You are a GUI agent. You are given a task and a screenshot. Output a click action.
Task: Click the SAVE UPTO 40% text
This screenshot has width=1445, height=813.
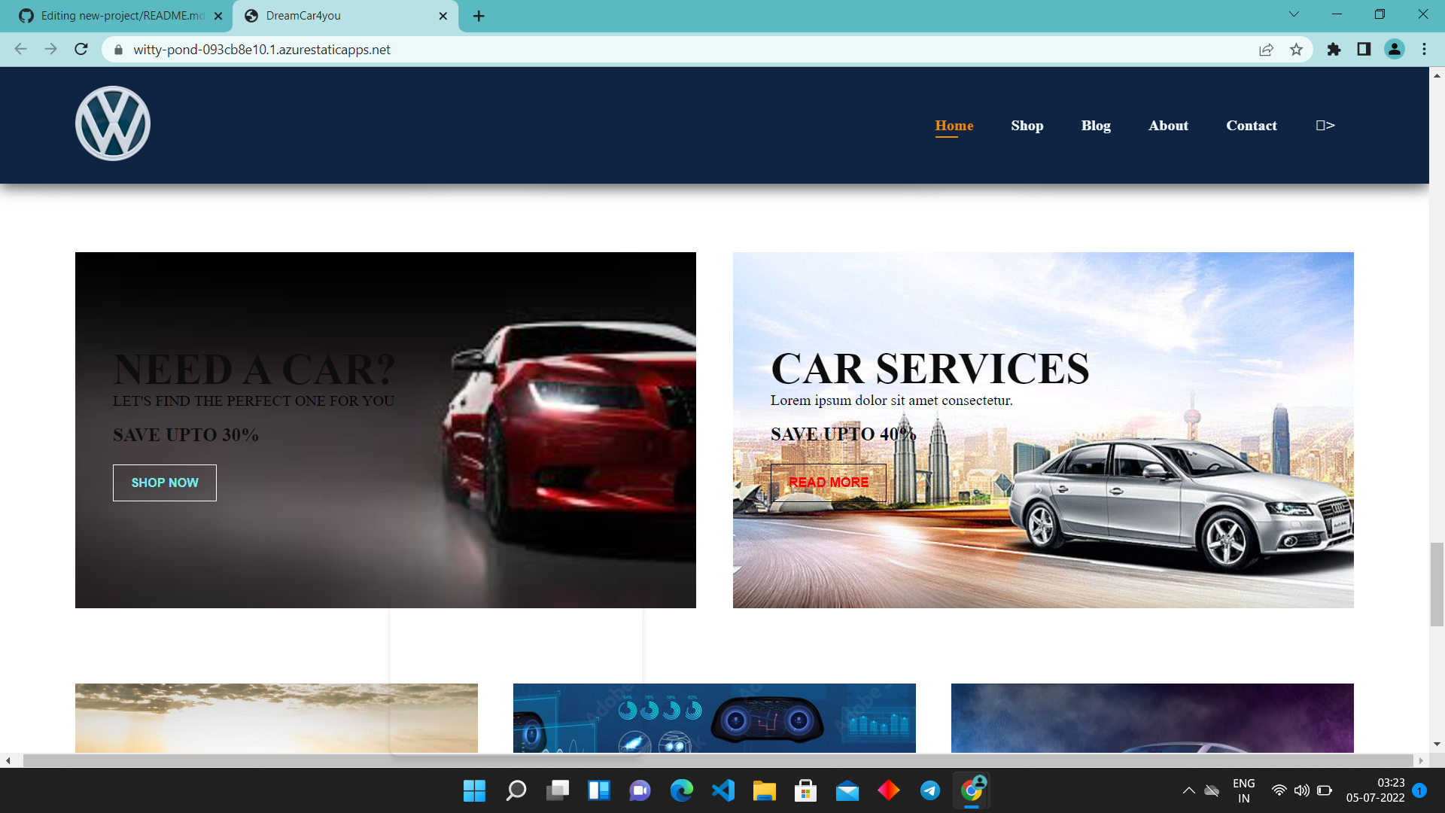843,434
